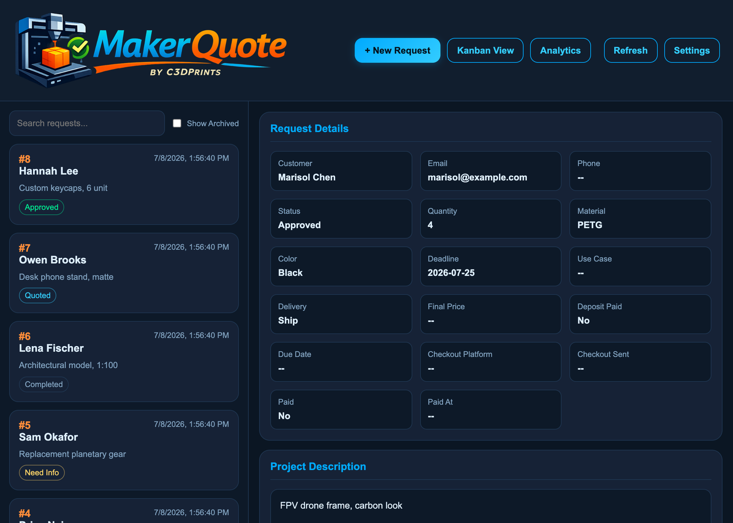Click the Completed badge on Lena Fischer card

(43, 384)
